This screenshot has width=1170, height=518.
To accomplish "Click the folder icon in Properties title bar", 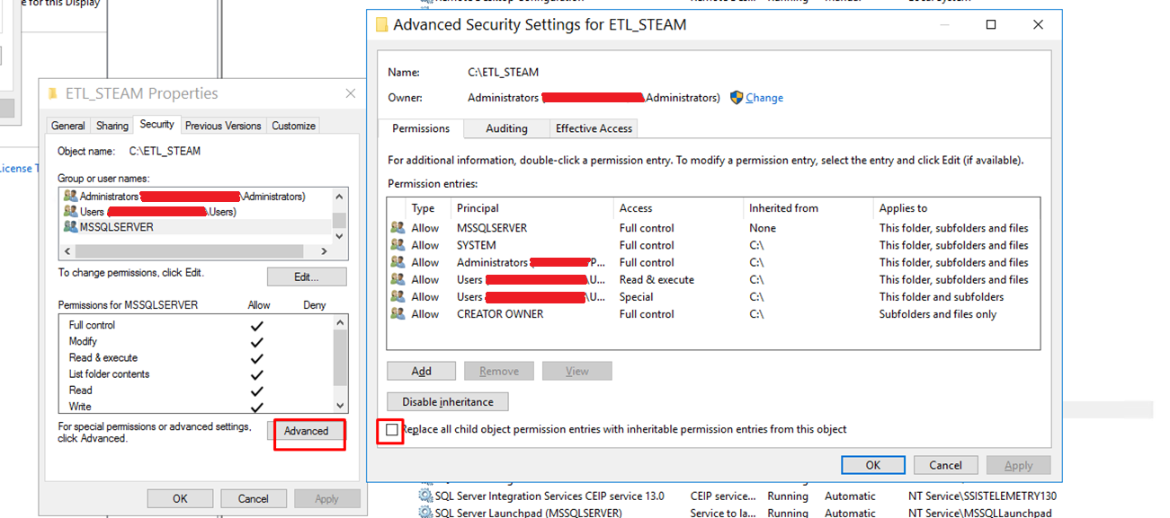I will pos(53,93).
